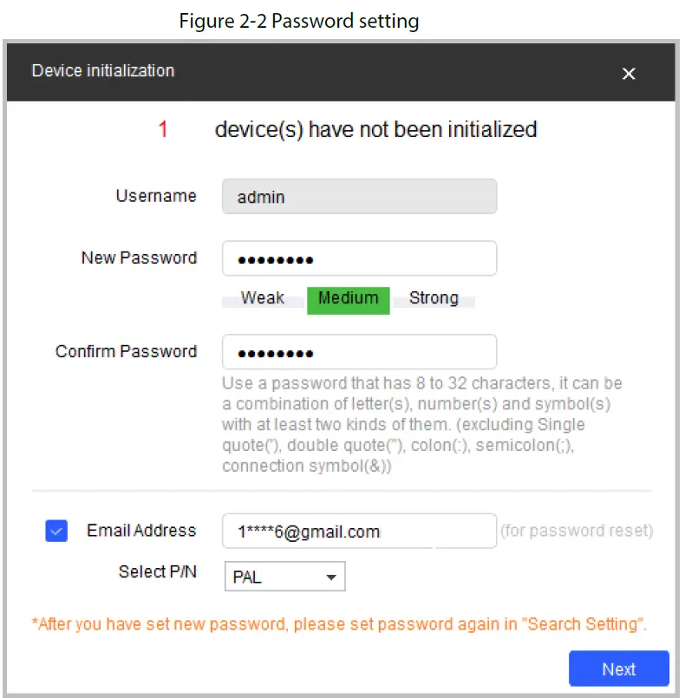The image size is (685, 698).
Task: Toggle the Email Address checkbox
Action: 56,532
